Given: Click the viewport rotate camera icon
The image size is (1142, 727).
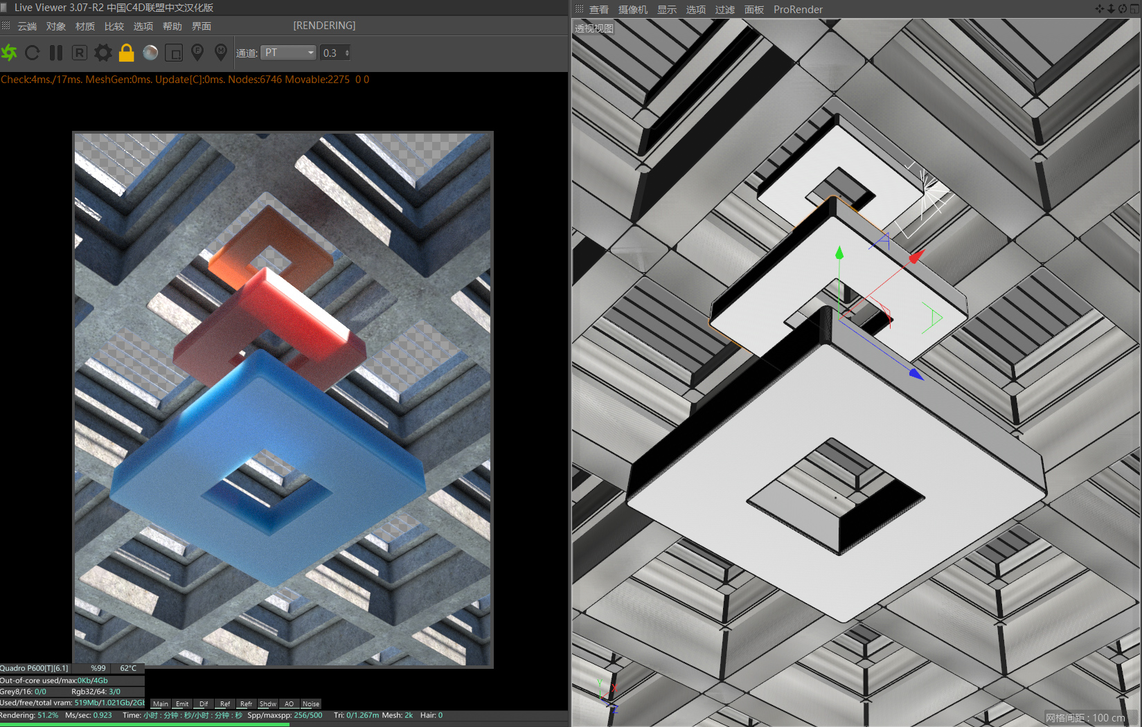Looking at the screenshot, I should (x=1123, y=9).
